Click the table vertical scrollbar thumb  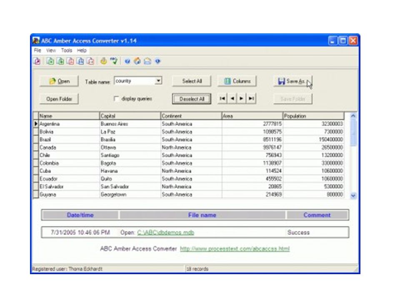[x=353, y=132]
